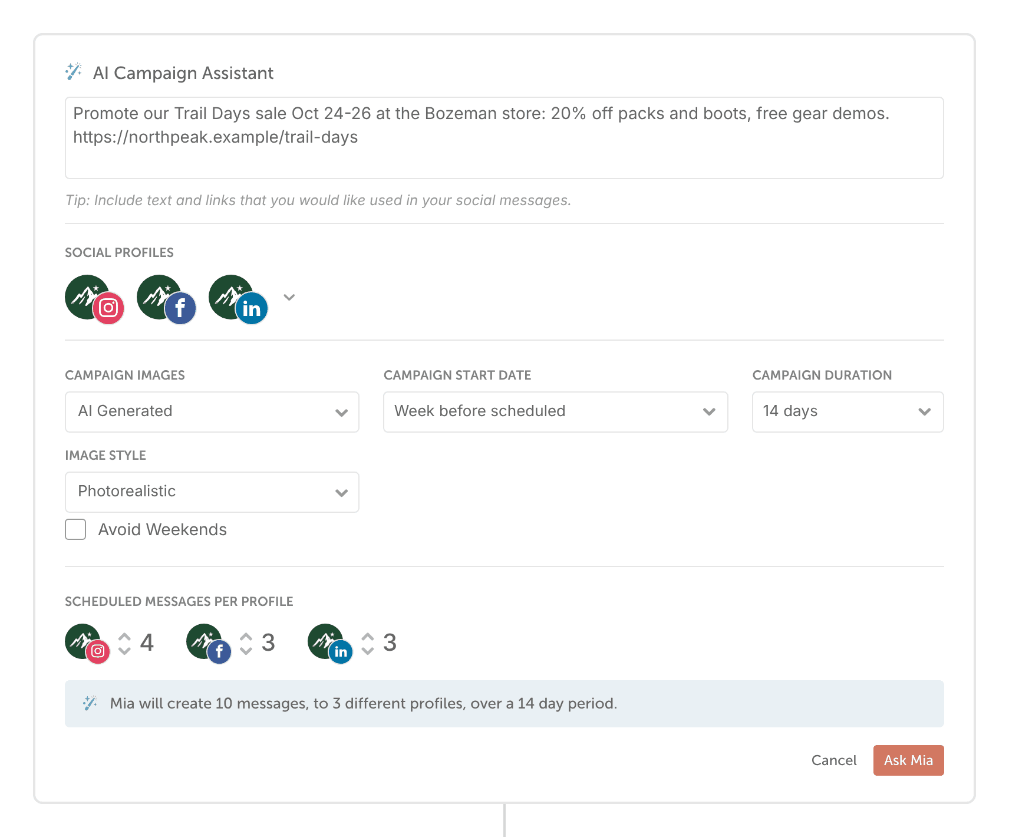Image resolution: width=1009 pixels, height=837 pixels.
Task: Increase Facebook scheduled message count
Action: (x=246, y=637)
